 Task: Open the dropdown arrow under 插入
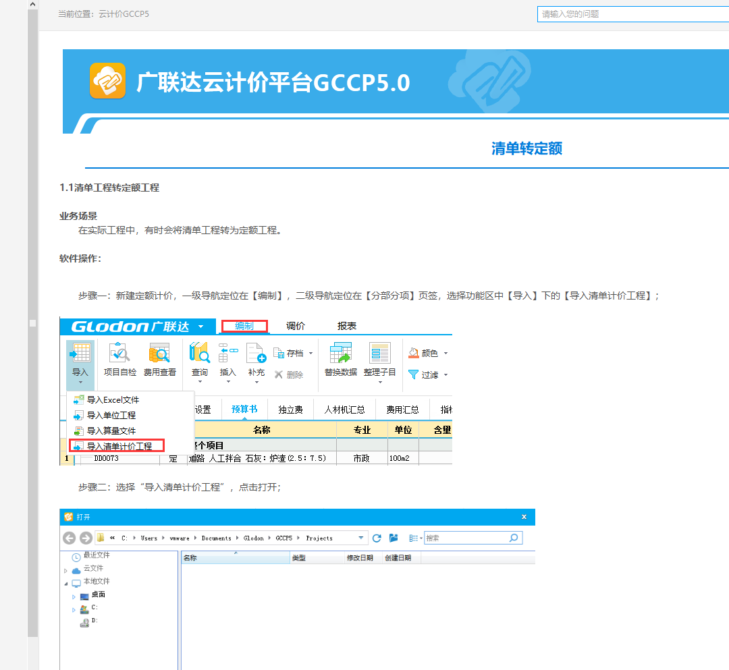pos(228,382)
